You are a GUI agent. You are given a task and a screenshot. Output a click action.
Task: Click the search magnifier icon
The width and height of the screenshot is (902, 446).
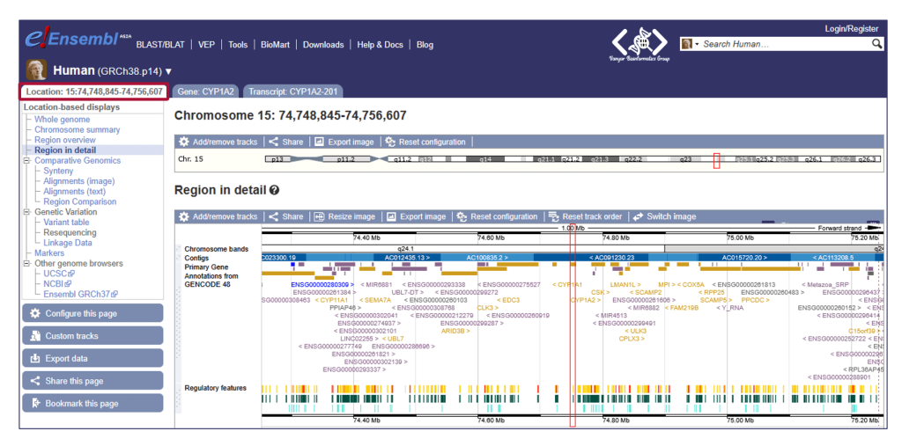pos(876,44)
